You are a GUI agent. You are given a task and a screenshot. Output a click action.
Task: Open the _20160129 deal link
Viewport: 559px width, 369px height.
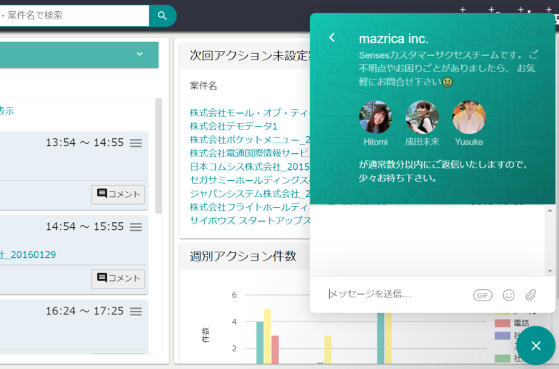[28, 254]
